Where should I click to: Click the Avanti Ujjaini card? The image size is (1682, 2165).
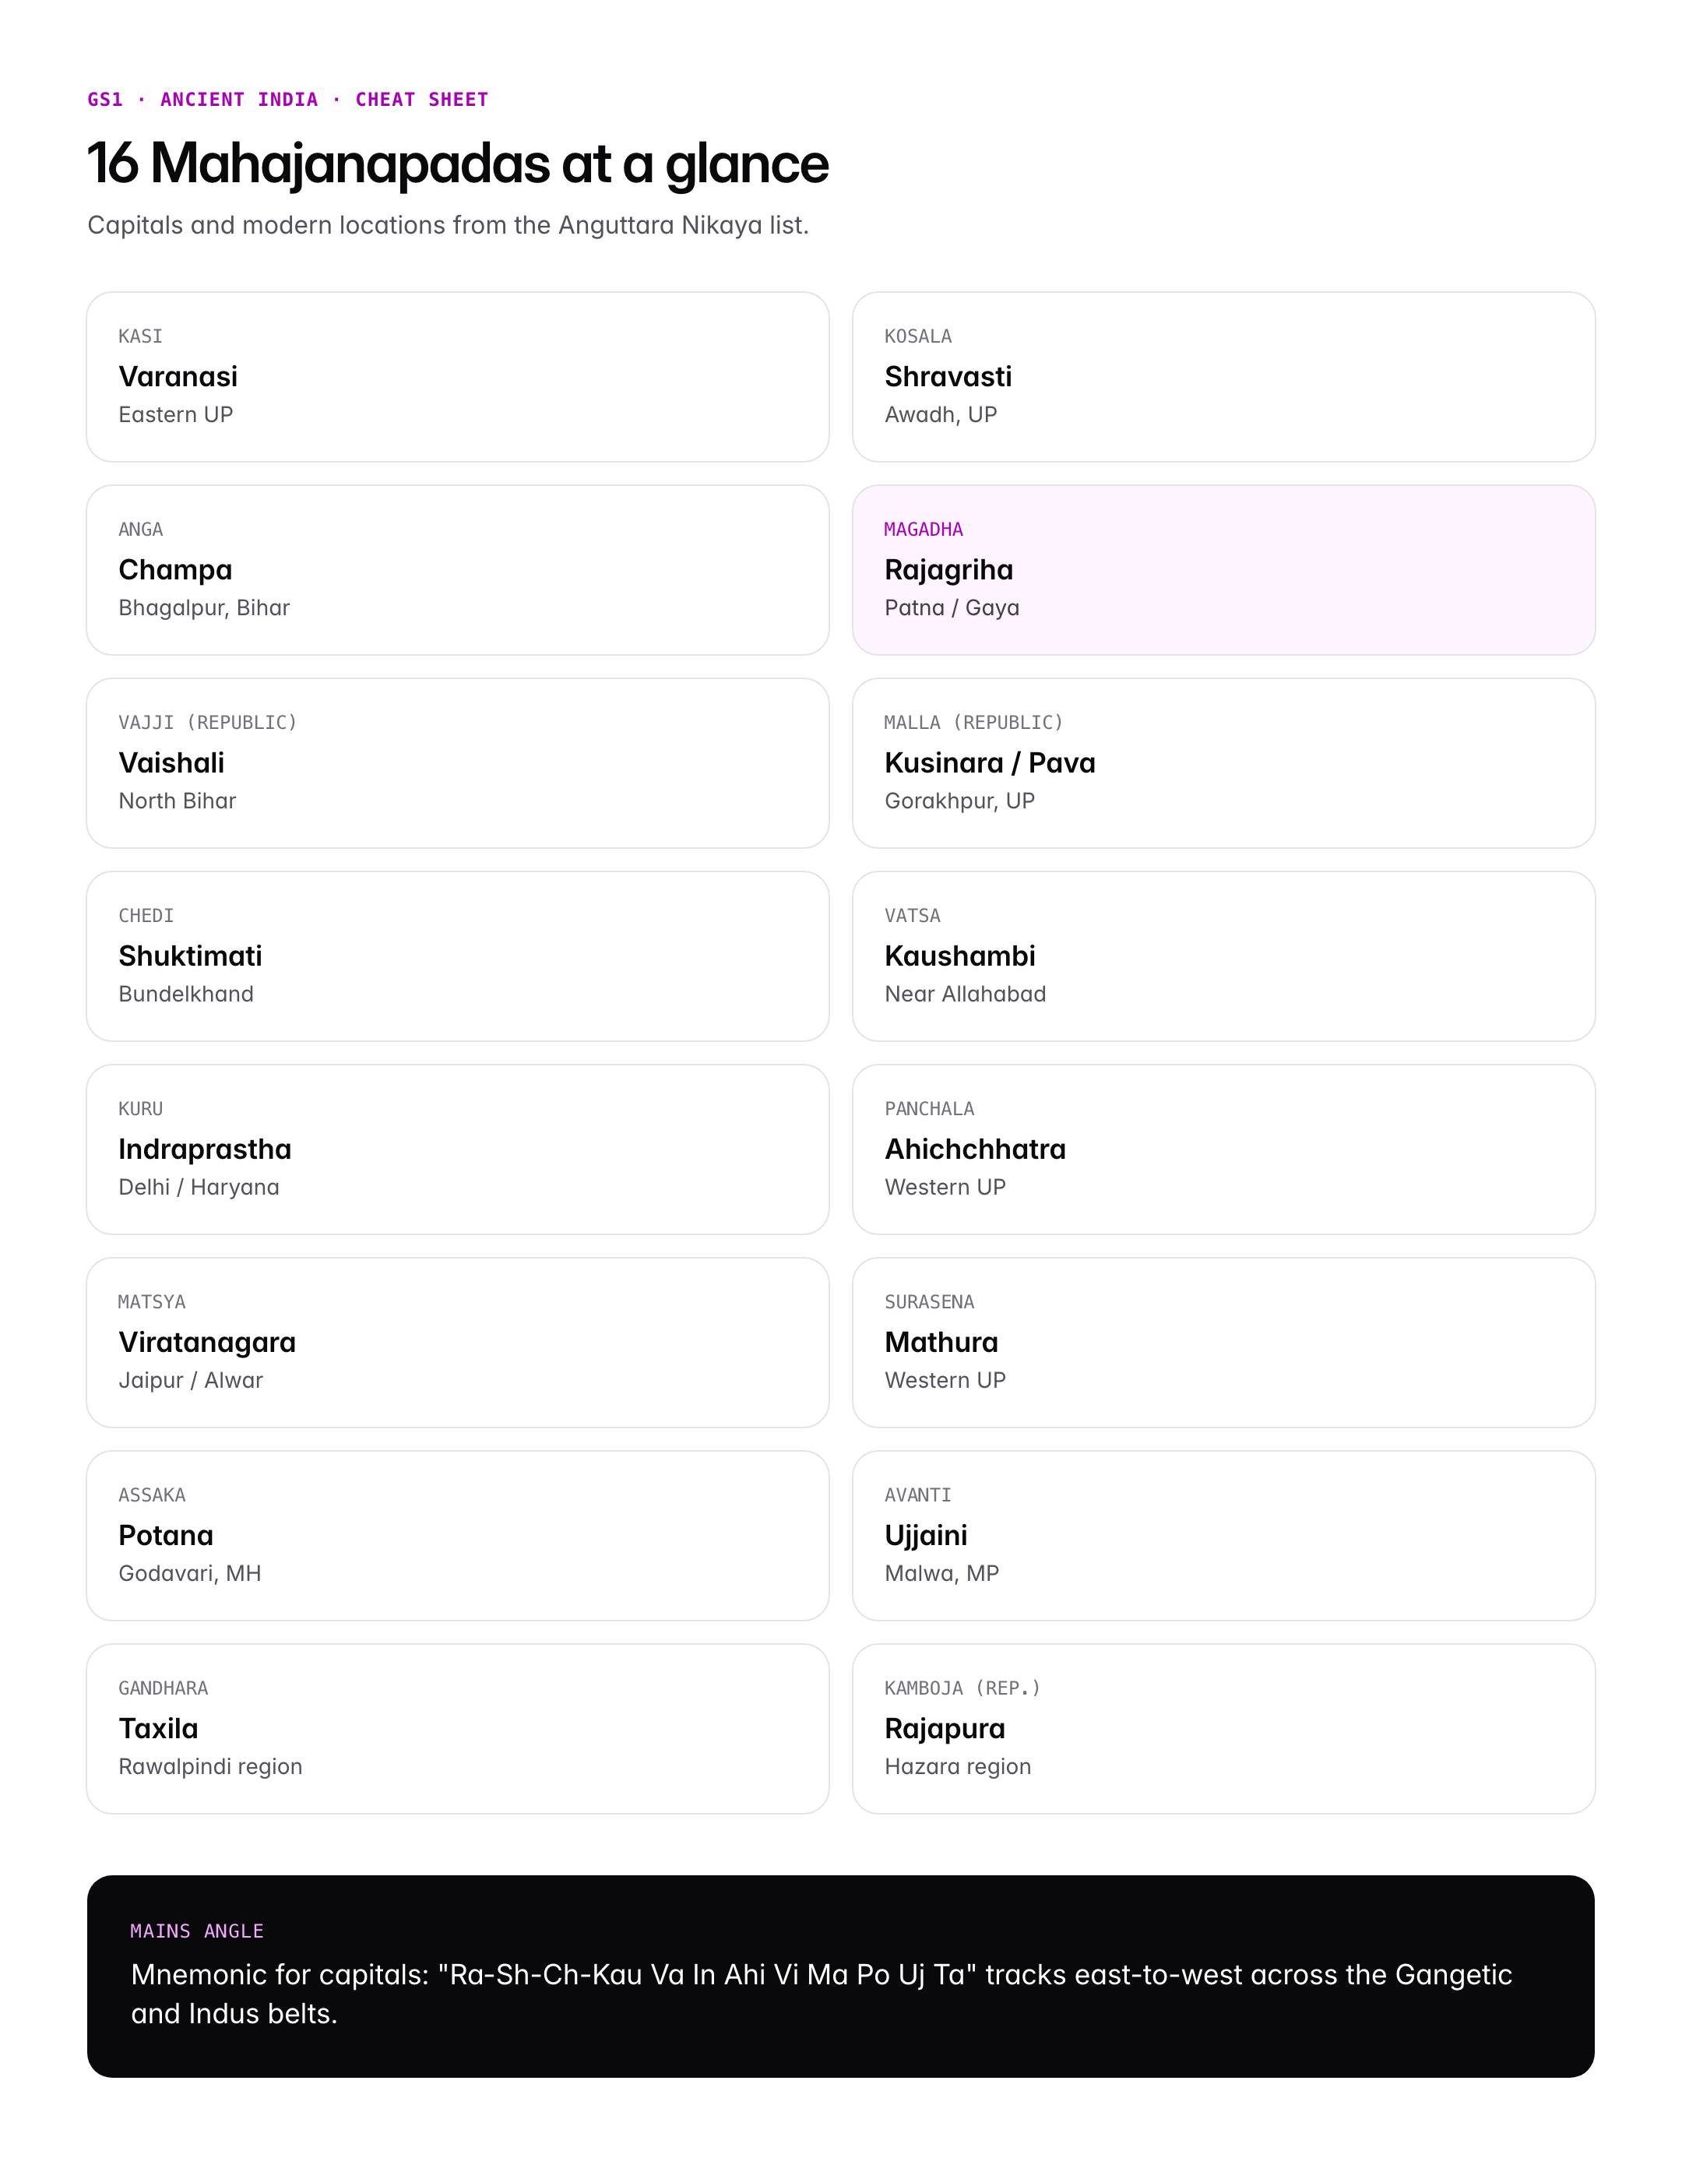1223,1536
